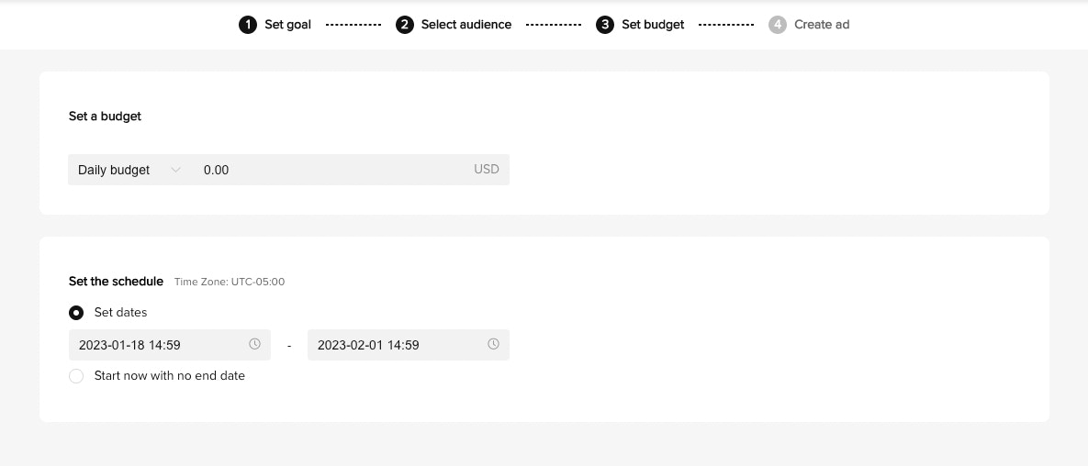Jump to the Create ad step
Image resolution: width=1088 pixels, height=466 pixels.
(821, 25)
